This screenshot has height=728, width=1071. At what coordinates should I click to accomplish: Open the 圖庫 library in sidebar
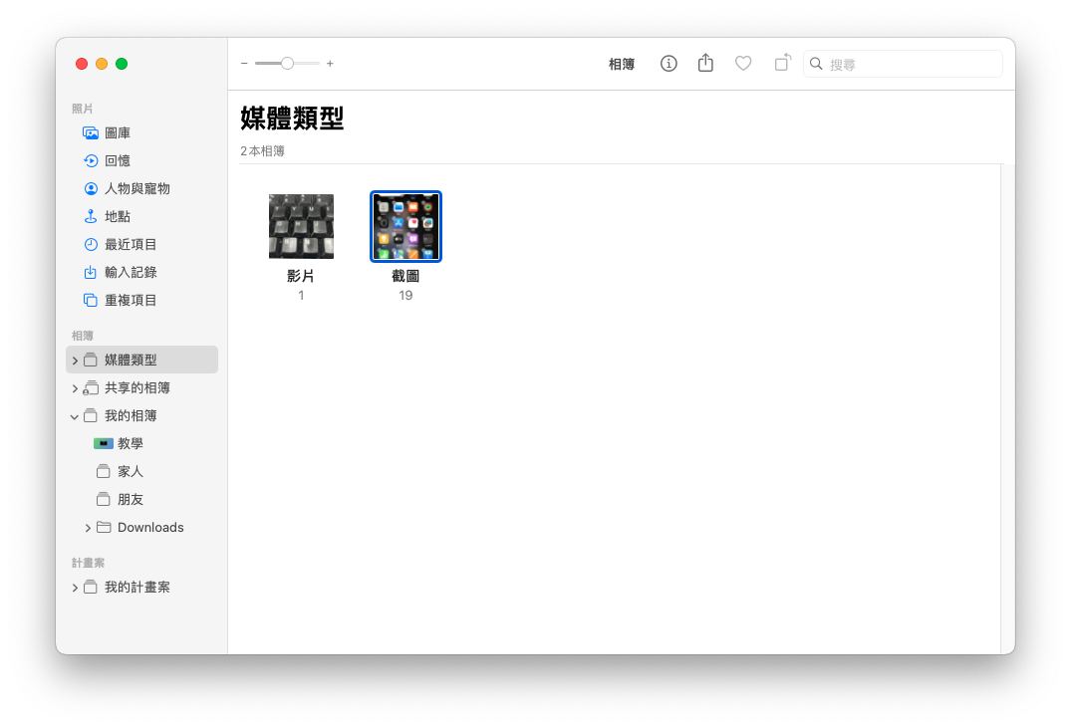141,133
